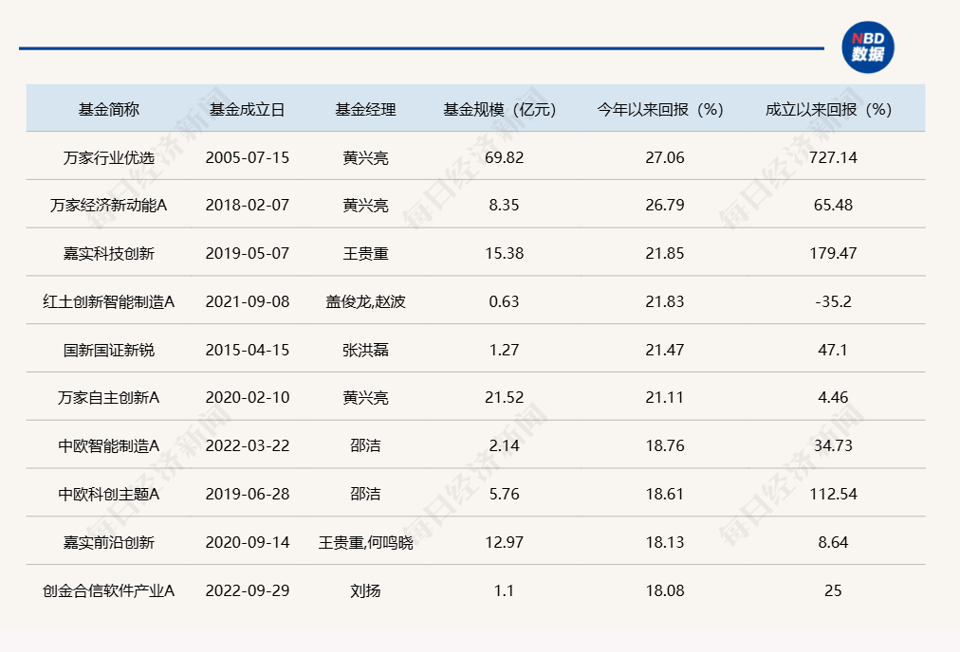
Task: Select fund size value 21.52
Action: pos(505,398)
